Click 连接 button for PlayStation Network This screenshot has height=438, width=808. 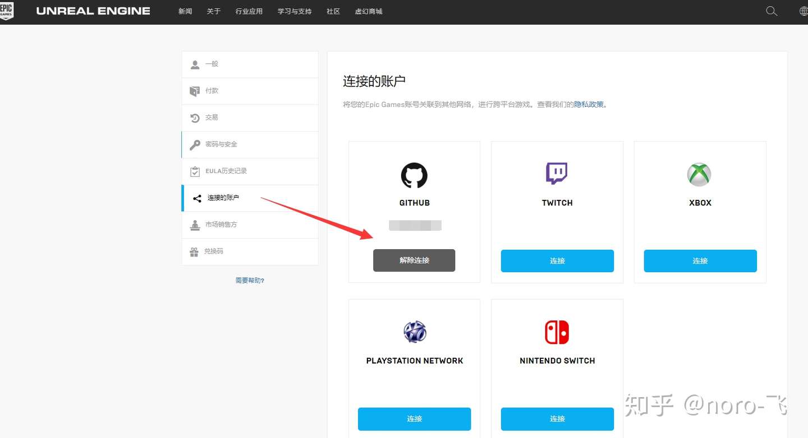[x=414, y=419]
